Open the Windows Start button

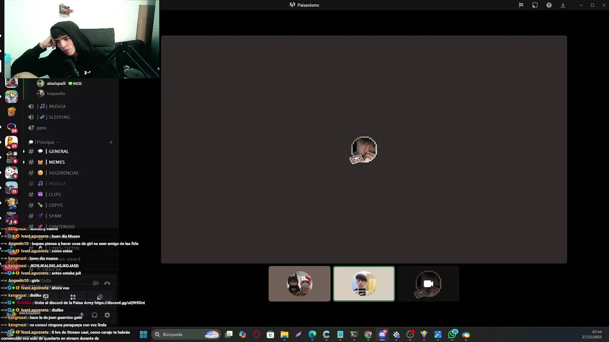click(x=143, y=334)
